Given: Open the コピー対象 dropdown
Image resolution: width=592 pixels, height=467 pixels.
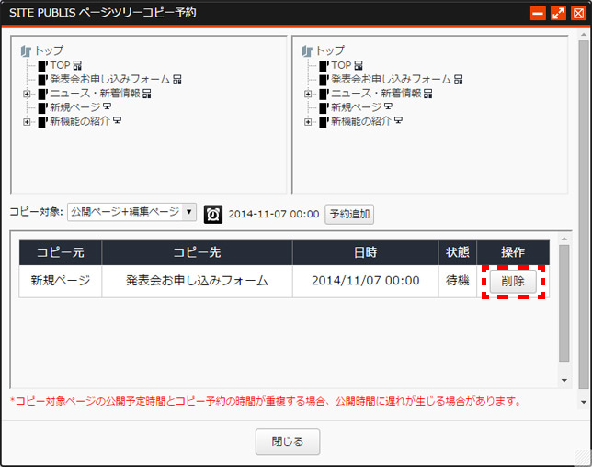Looking at the screenshot, I should tap(131, 212).
